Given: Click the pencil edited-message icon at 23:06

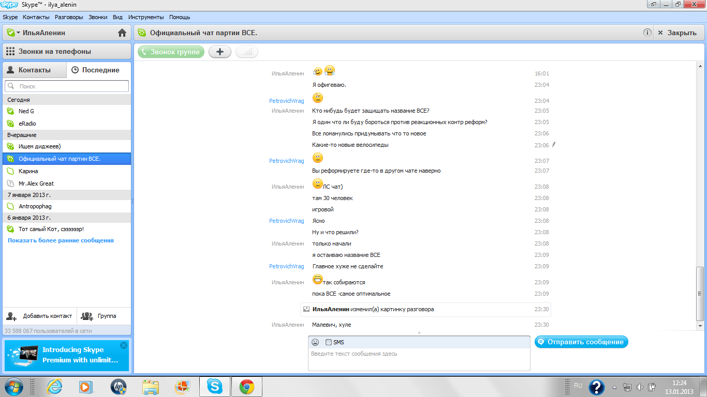Looking at the screenshot, I should [x=553, y=145].
